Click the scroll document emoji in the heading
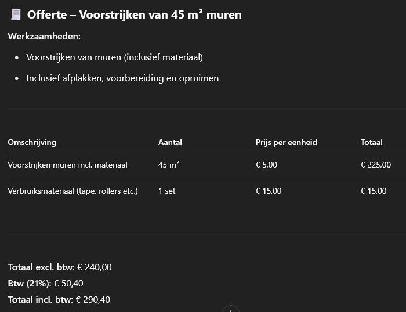This screenshot has width=406, height=312. [x=16, y=14]
